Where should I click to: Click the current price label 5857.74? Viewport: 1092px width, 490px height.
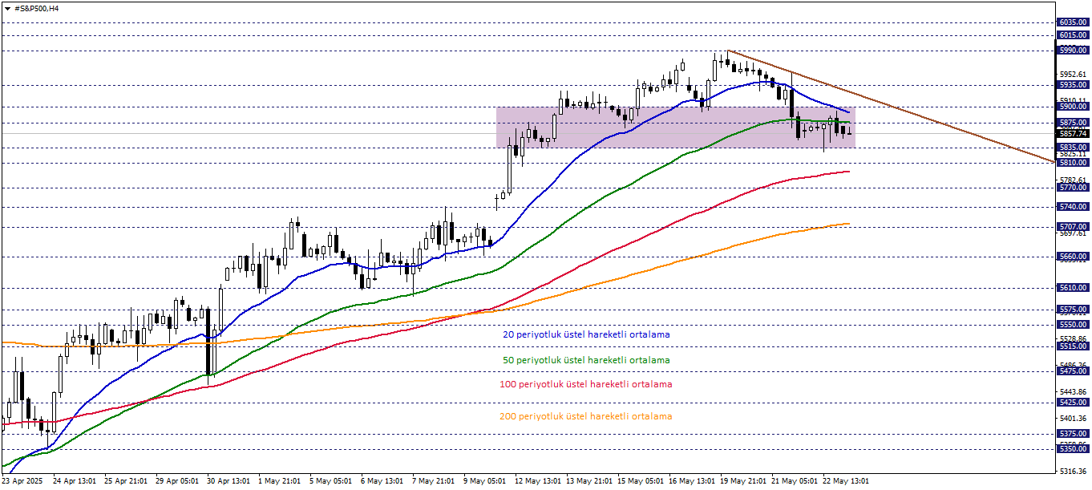click(x=1073, y=133)
